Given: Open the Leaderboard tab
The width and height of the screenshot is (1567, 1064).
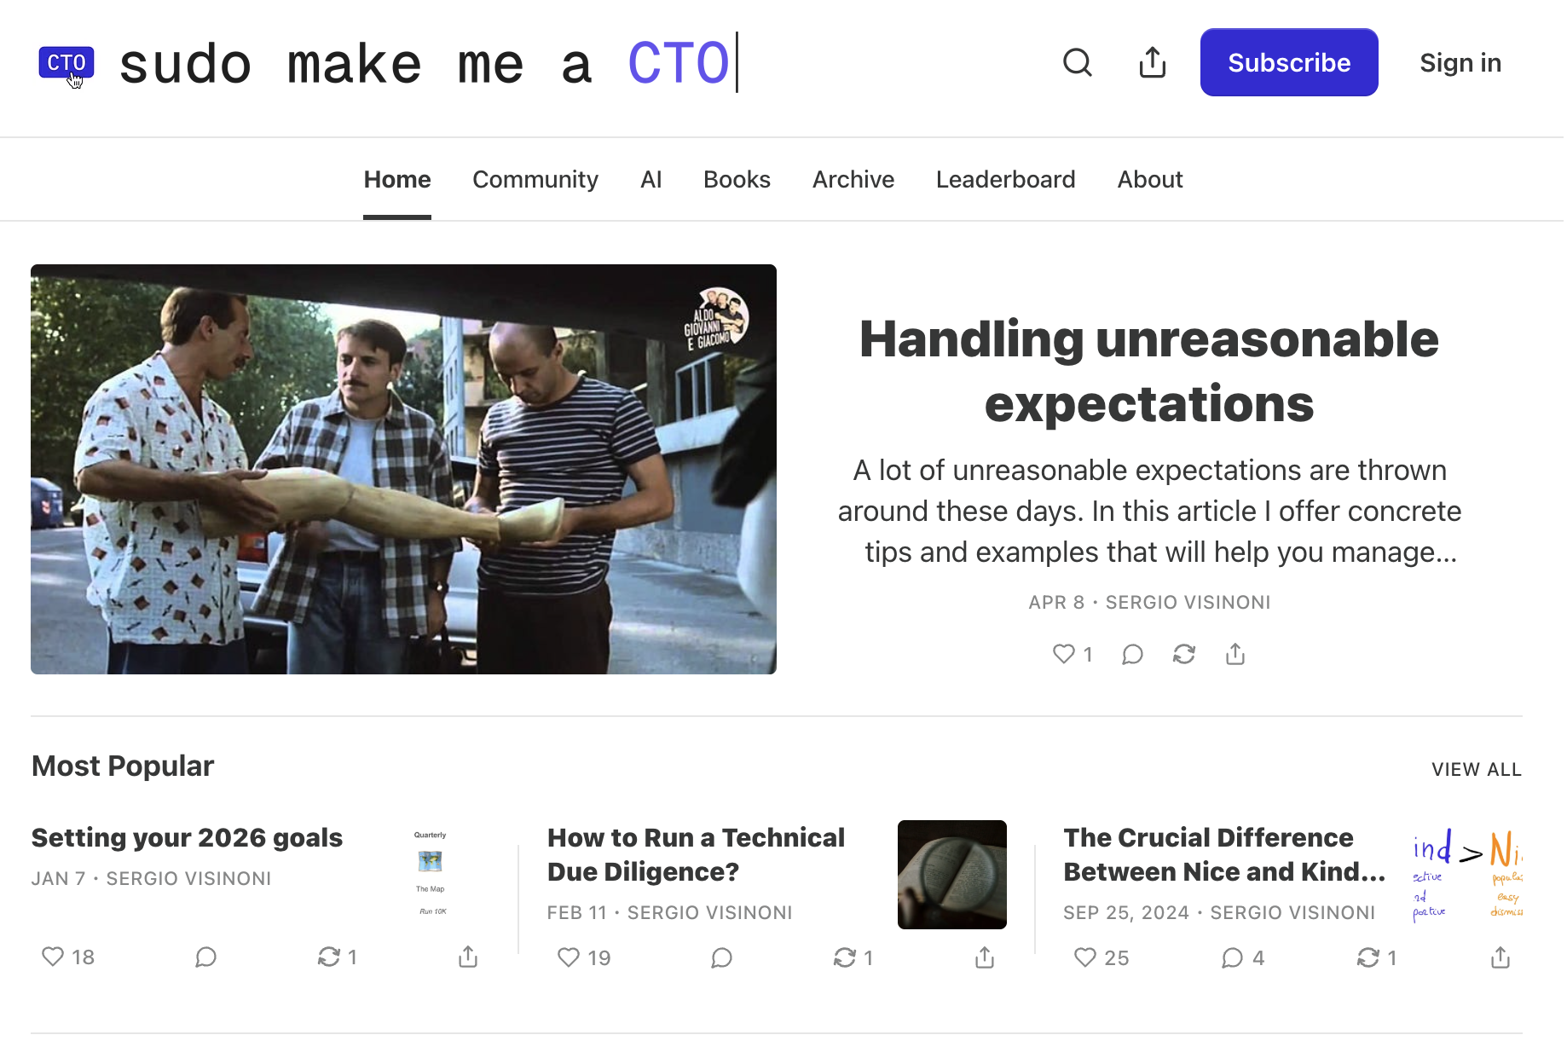Looking at the screenshot, I should pos(1006,179).
